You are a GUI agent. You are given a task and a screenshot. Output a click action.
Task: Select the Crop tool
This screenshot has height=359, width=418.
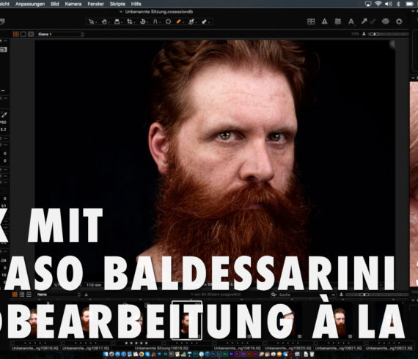130,21
